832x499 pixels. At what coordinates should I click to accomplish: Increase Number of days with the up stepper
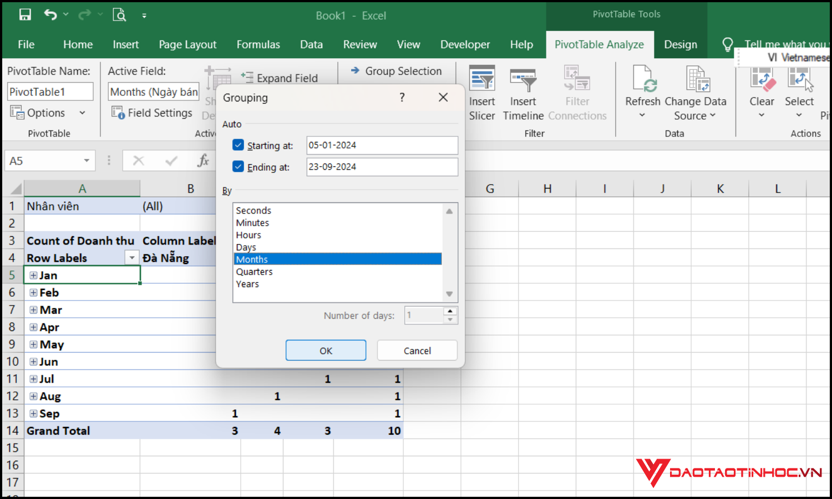pyautogui.click(x=449, y=311)
